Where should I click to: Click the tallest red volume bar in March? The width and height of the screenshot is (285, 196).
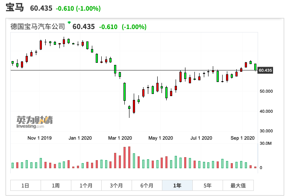129,157
